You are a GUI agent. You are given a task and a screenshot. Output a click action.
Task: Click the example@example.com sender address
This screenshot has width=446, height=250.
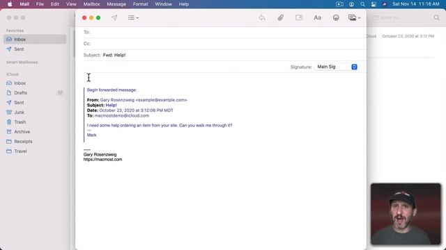coord(161,100)
